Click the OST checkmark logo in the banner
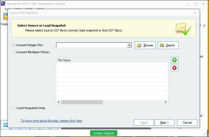 pos(183,30)
